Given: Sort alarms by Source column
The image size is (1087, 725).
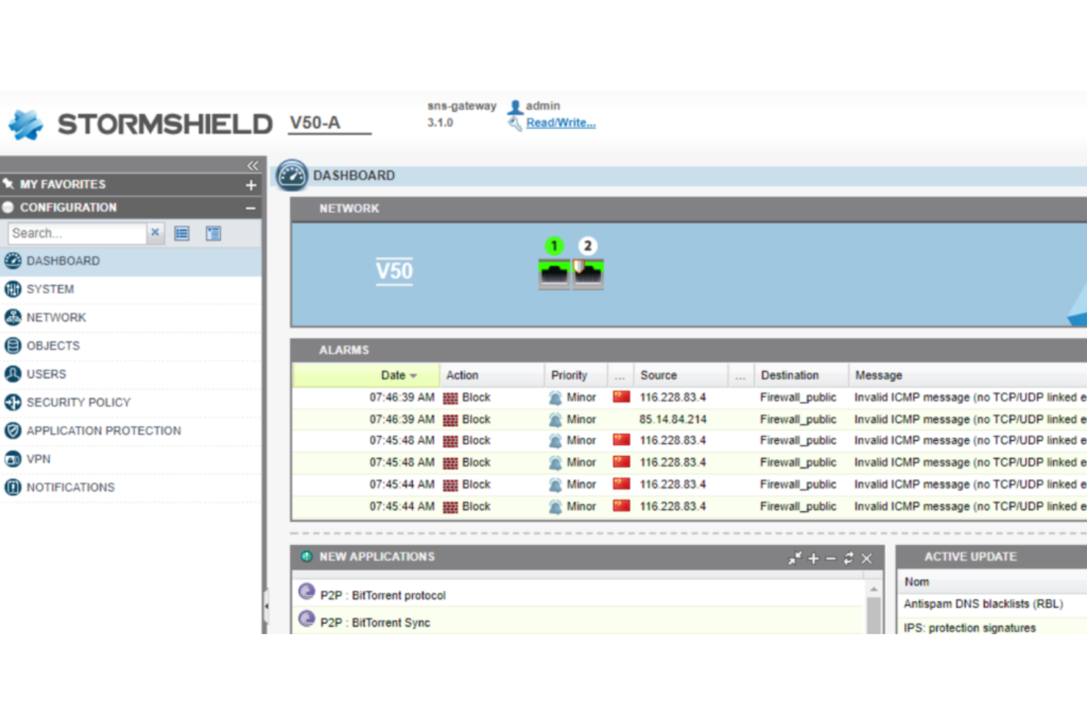Looking at the screenshot, I should point(680,375).
